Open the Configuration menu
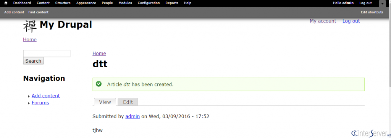Screen dimensions: 391x138 [x=149, y=3]
